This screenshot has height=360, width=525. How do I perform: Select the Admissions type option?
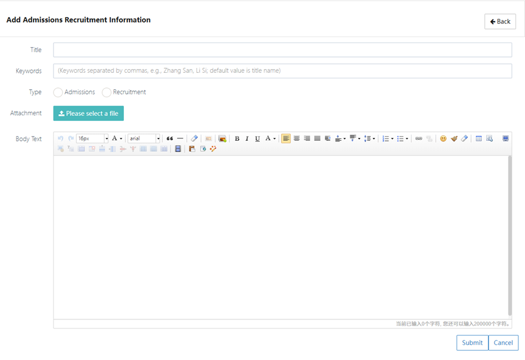58,92
